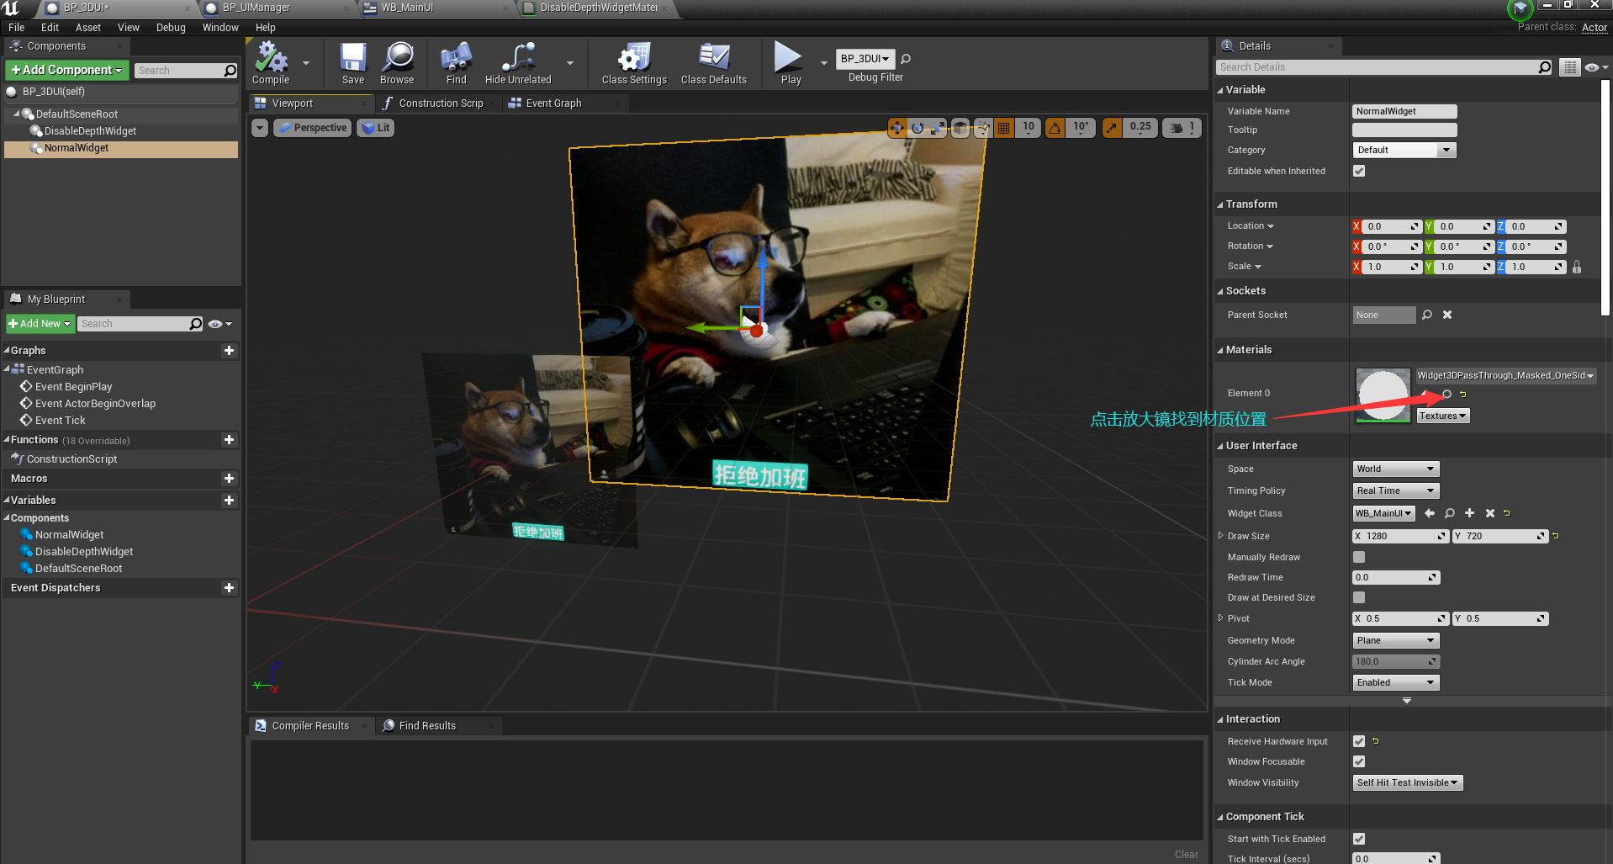Click the camera speed control showing 0.25
1613x864 pixels.
click(1140, 127)
